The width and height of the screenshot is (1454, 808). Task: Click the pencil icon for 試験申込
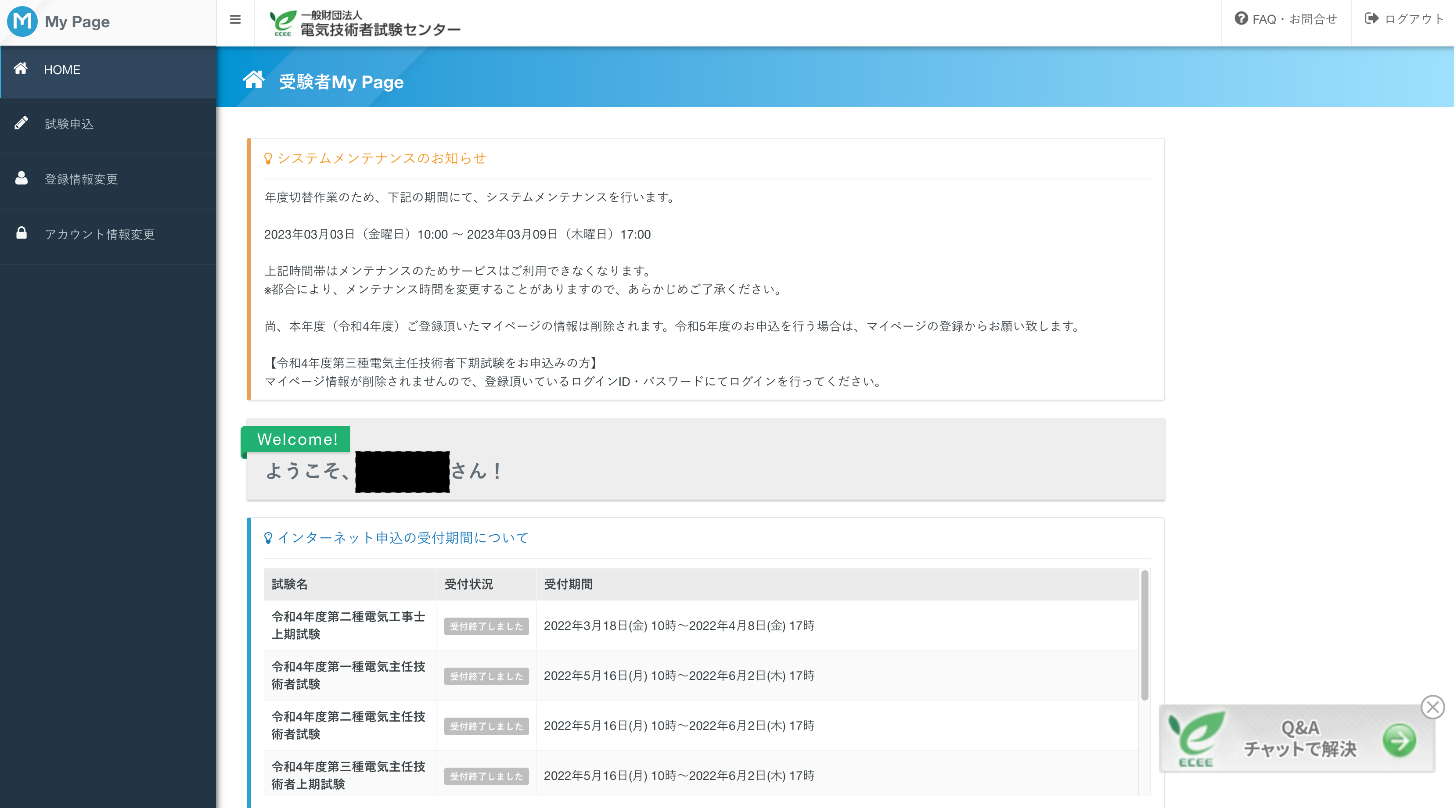tap(21, 123)
